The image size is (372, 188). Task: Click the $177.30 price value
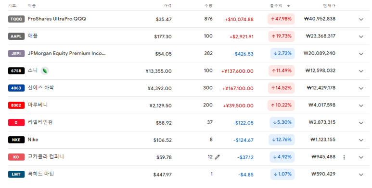click(x=163, y=36)
